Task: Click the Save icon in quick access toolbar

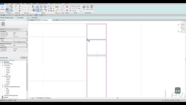Action: (4, 15)
